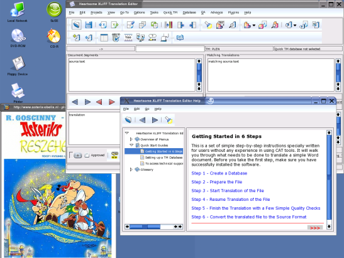Click the small button left of Approved checkbox
The image size is (344, 258).
pos(77,155)
